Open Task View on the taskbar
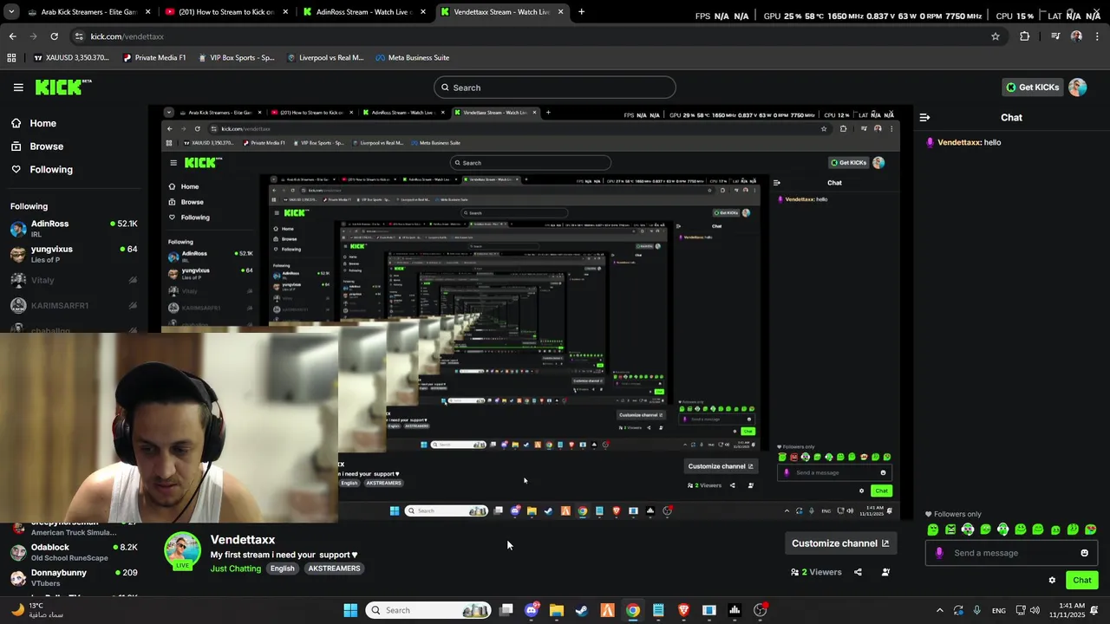This screenshot has width=1110, height=624. [x=506, y=610]
